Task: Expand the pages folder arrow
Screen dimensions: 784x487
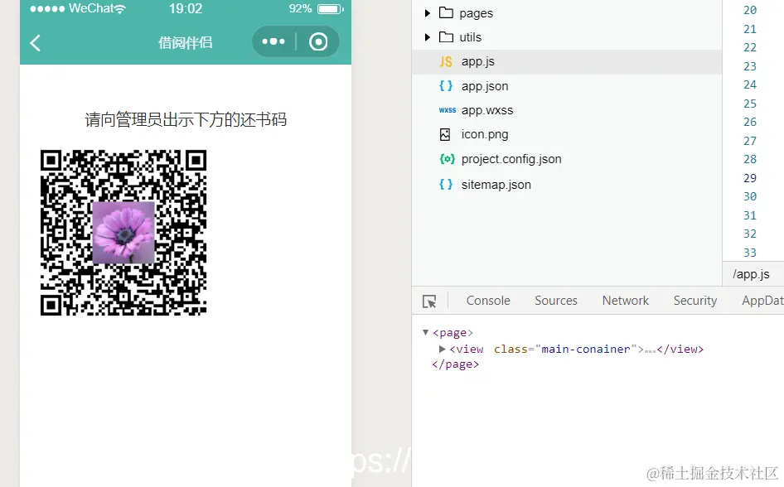Action: (427, 13)
